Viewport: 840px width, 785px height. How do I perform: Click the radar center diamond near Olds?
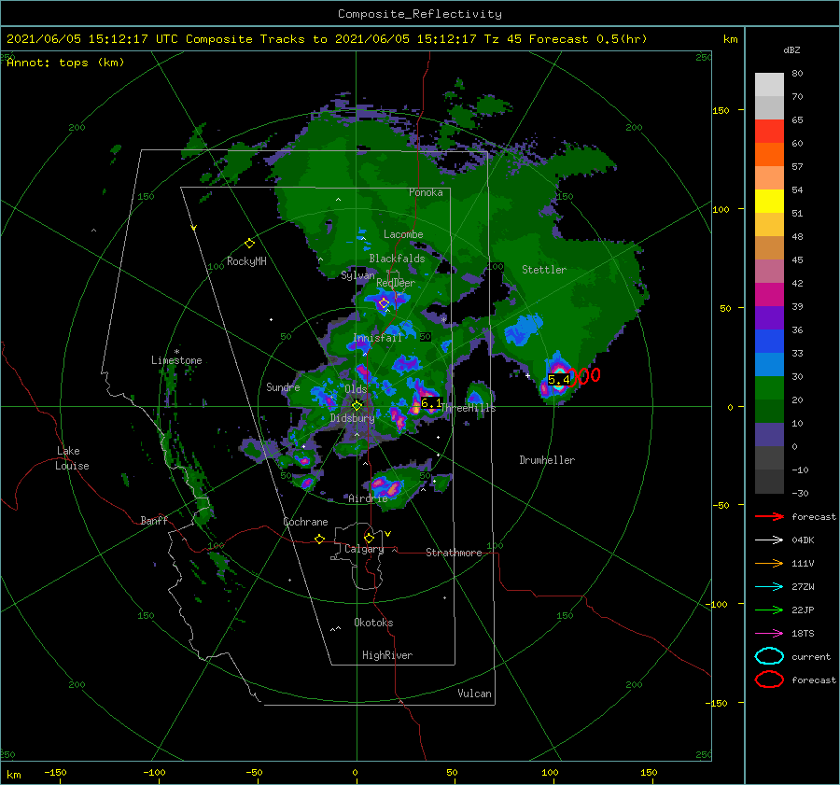pos(357,406)
